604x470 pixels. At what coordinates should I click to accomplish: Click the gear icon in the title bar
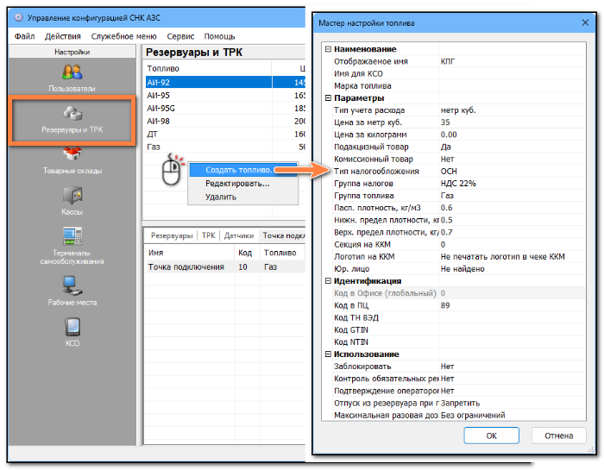pyautogui.click(x=18, y=18)
